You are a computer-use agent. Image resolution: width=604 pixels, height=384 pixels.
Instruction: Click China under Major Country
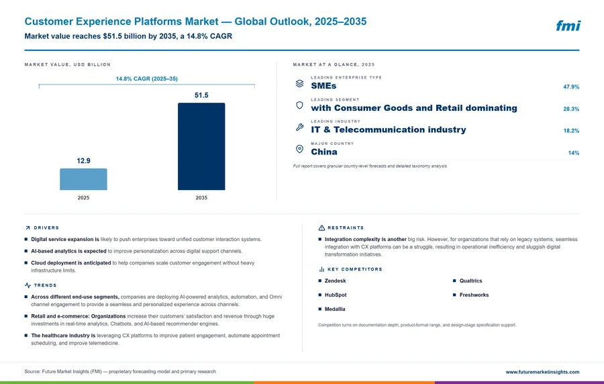324,152
